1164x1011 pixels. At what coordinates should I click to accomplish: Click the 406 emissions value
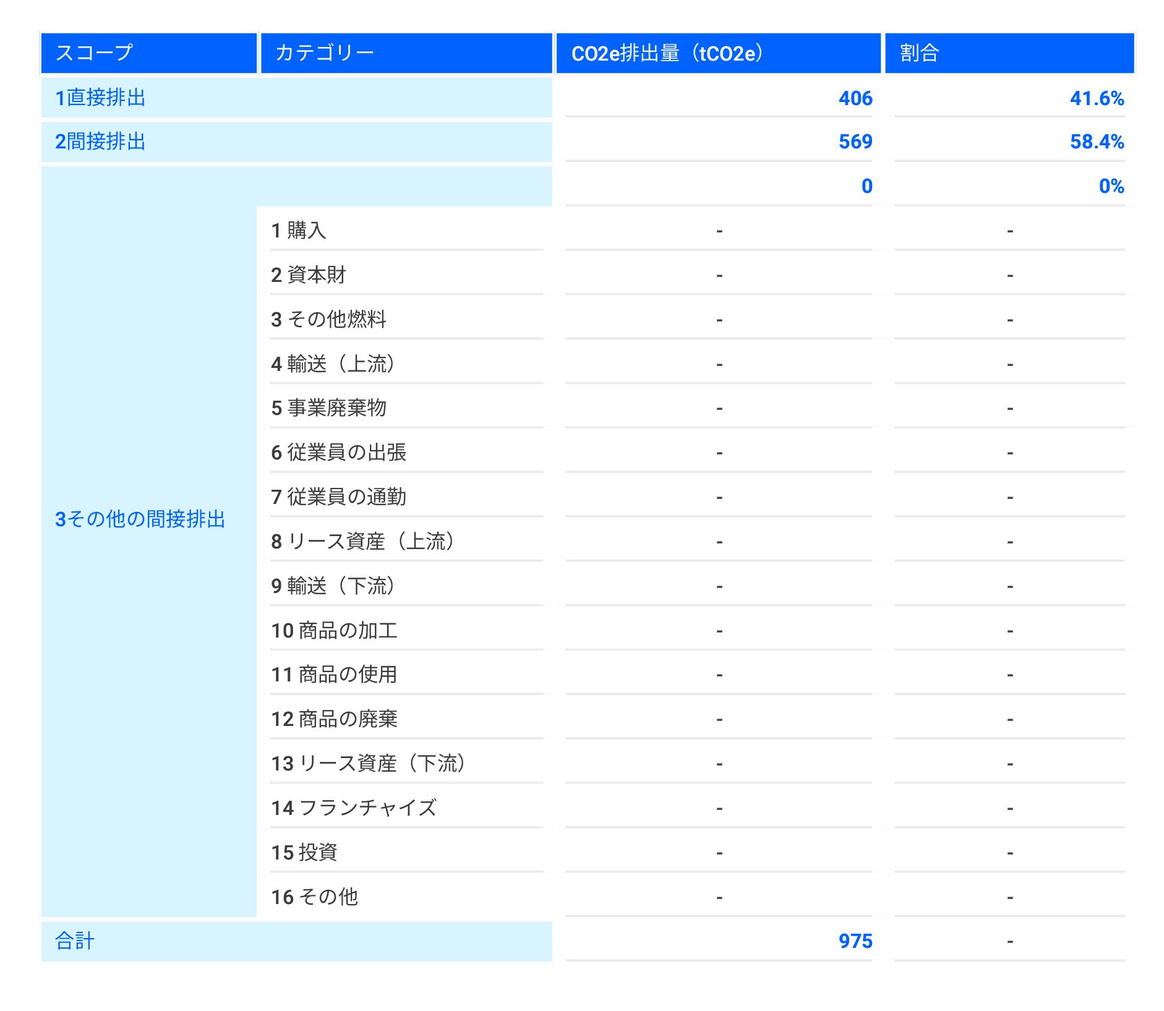pos(855,98)
